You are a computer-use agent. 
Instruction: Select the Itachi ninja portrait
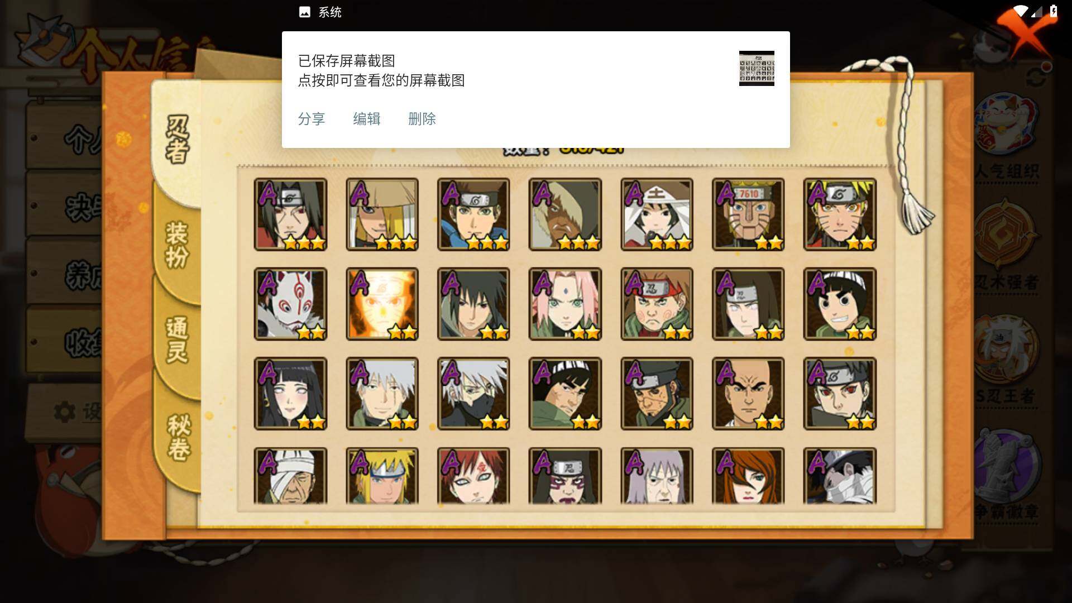coord(290,214)
